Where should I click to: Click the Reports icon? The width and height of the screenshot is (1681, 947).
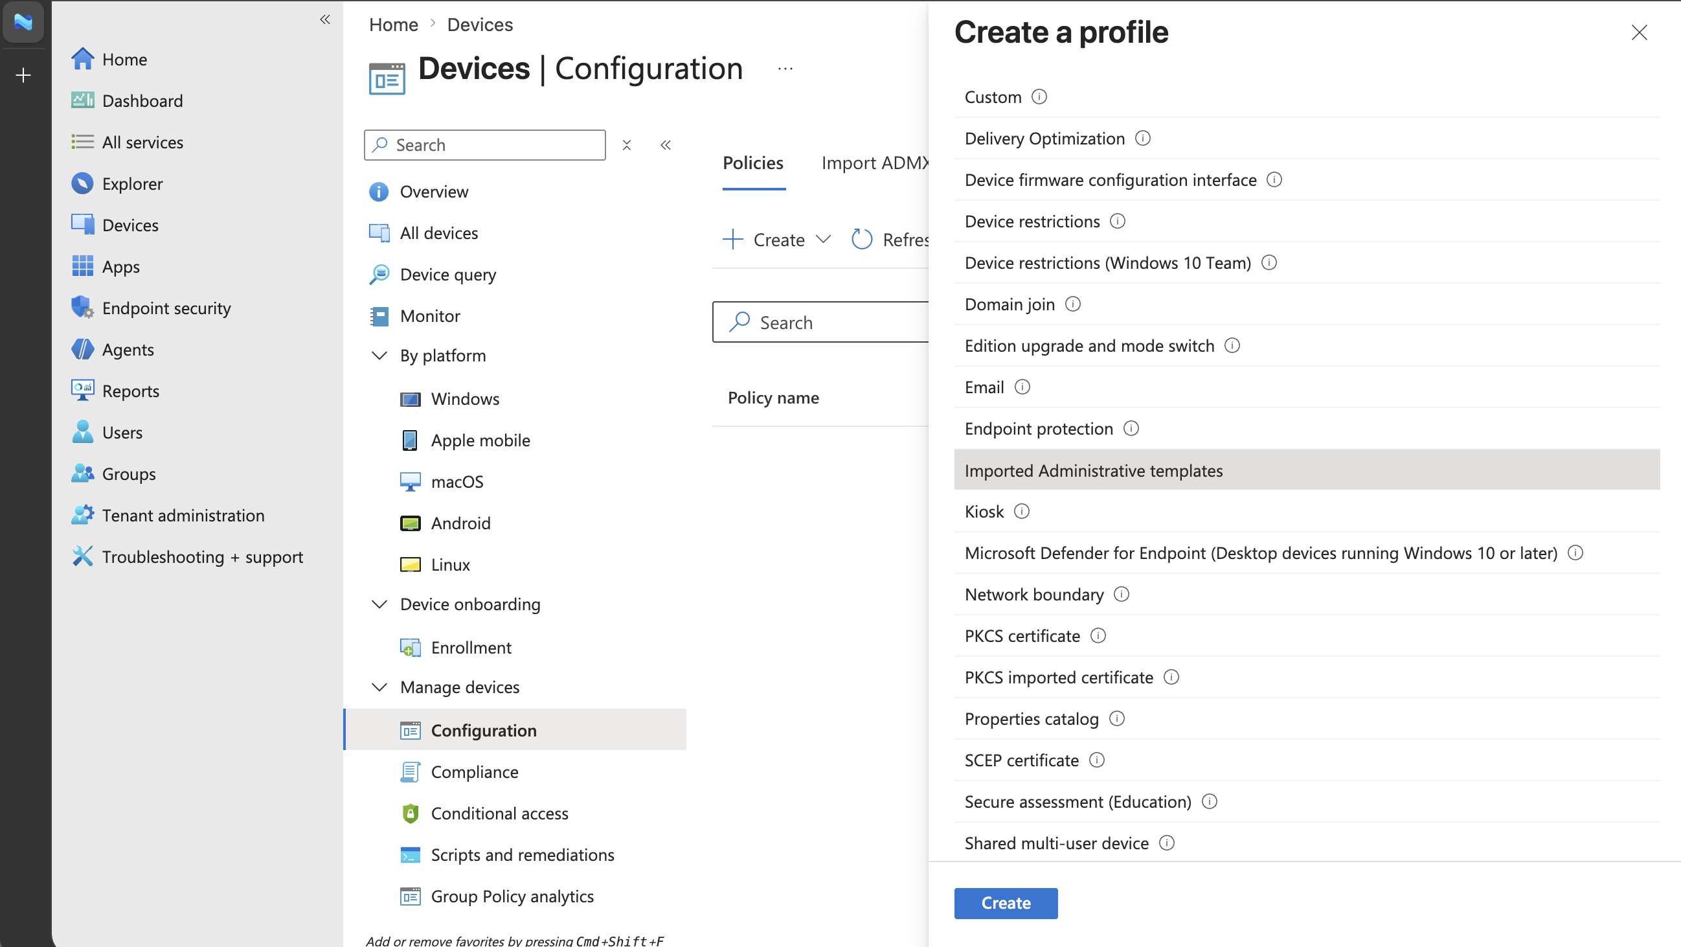click(82, 391)
